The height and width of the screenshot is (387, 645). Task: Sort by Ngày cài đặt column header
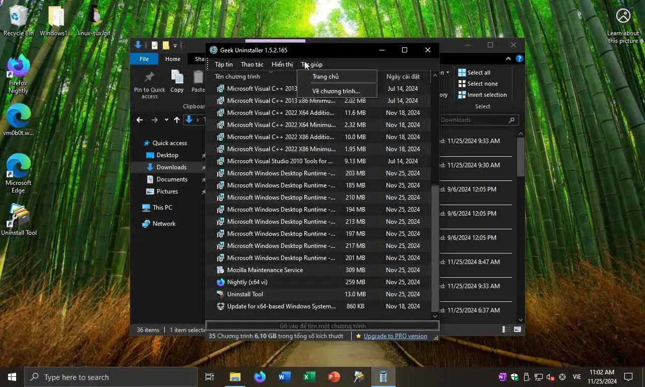(x=403, y=77)
